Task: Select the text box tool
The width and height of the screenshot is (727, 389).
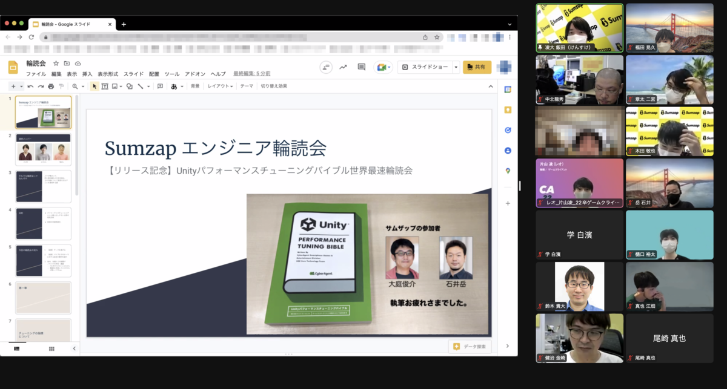Action: pos(104,86)
